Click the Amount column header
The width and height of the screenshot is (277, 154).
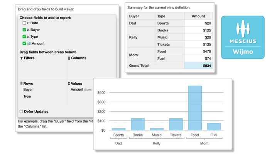198,16
